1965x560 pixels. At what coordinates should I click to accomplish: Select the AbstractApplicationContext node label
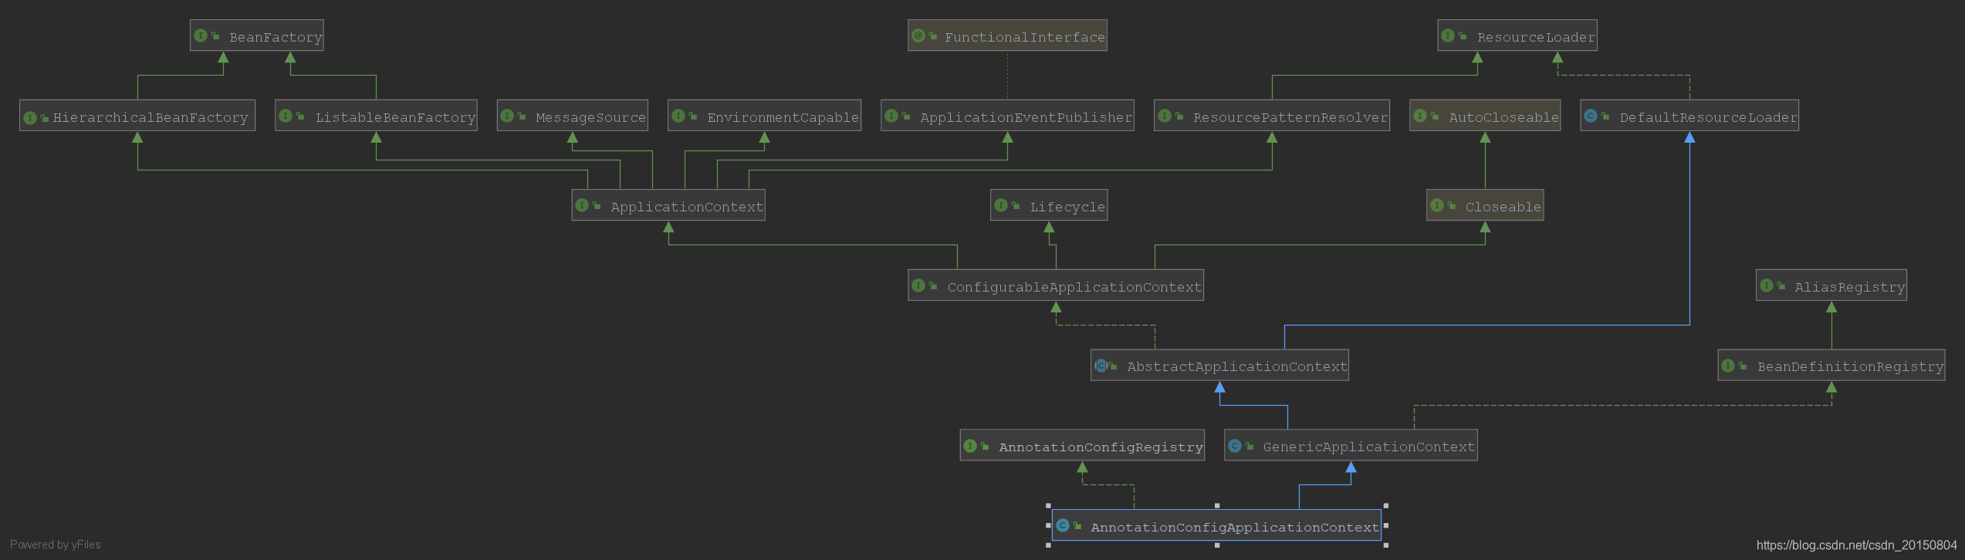(x=1237, y=366)
